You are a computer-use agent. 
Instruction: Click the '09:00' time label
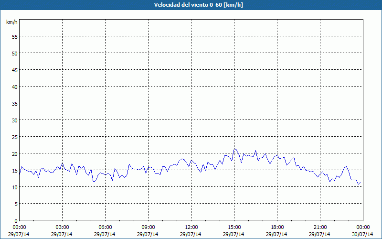pos(149,228)
